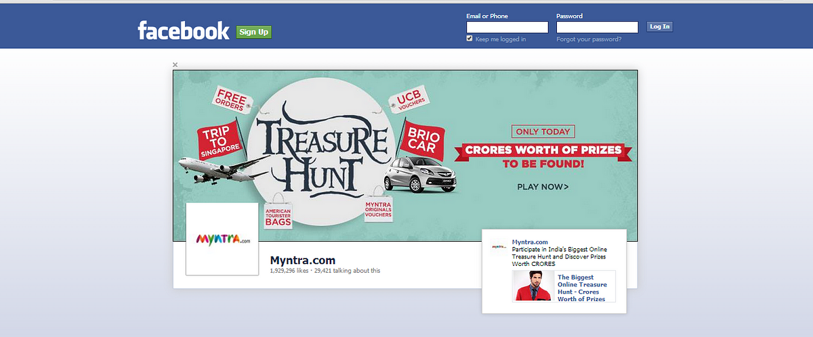The width and height of the screenshot is (813, 337).
Task: Close the cover photo with the X icon
Action: (175, 65)
